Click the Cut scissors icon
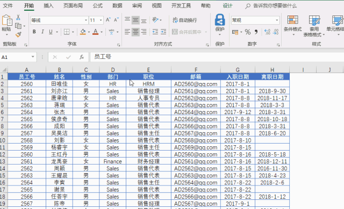Viewport: 344px width, 209px height. click(x=18, y=17)
